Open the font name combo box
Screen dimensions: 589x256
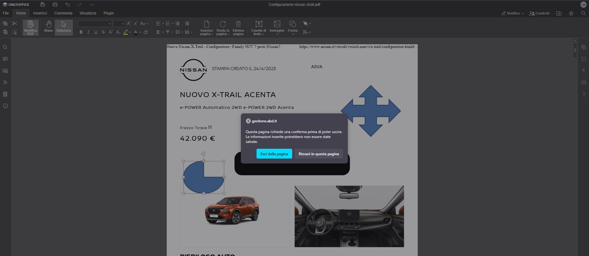point(95,24)
